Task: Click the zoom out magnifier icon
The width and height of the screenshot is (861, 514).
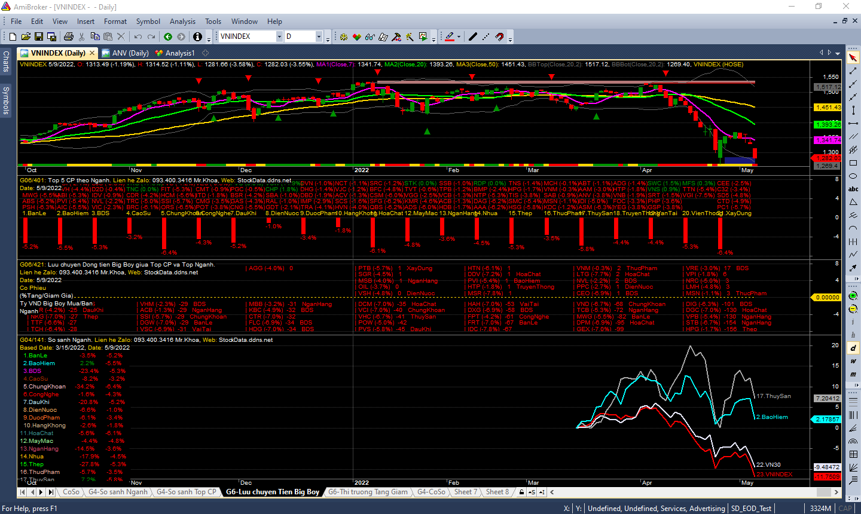Action: (853, 310)
